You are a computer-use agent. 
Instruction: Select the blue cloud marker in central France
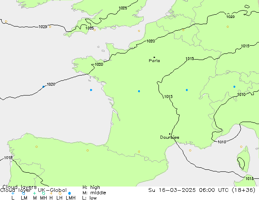(139, 91)
